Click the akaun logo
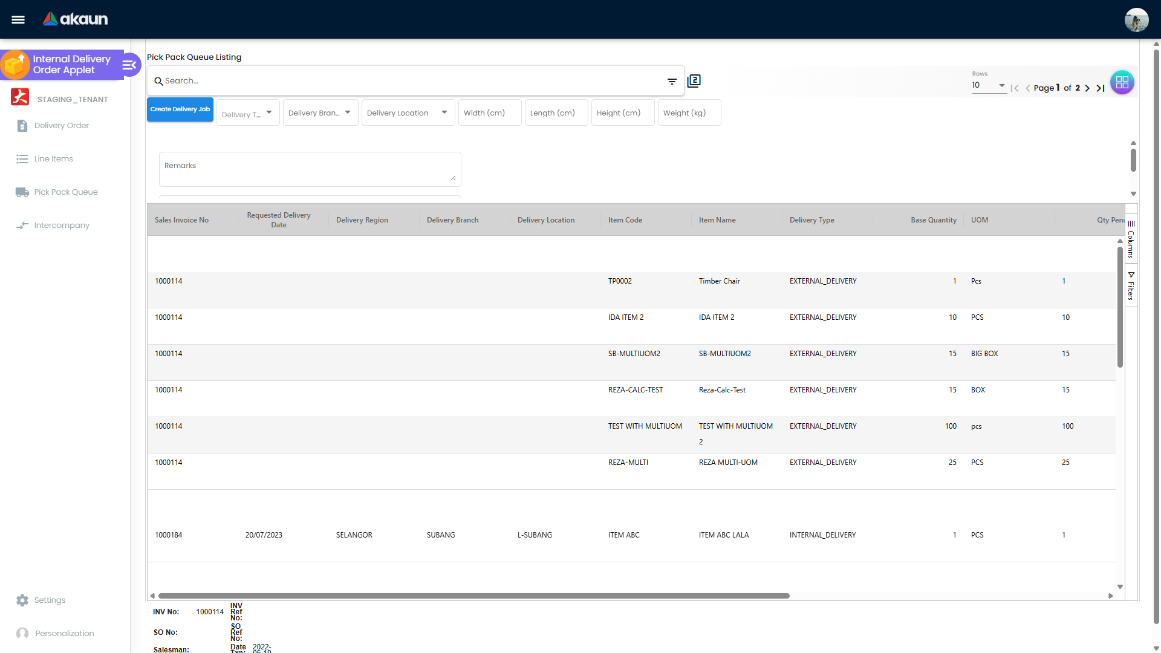The width and height of the screenshot is (1161, 653). point(75,19)
